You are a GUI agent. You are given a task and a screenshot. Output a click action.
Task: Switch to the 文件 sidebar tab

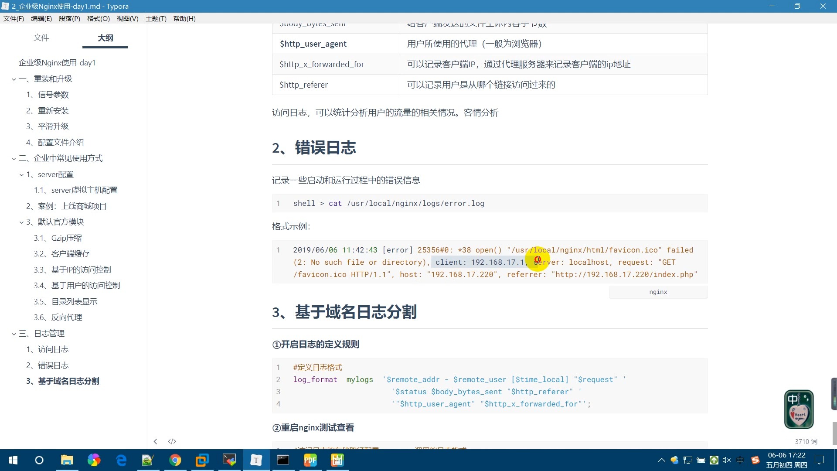point(41,38)
